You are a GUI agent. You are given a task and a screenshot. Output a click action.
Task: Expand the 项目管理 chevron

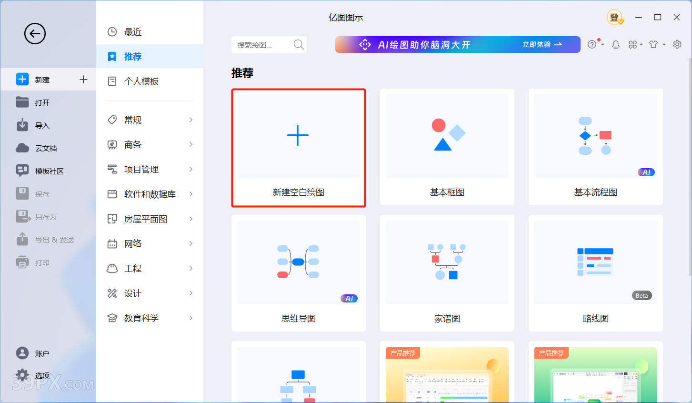[x=191, y=169]
